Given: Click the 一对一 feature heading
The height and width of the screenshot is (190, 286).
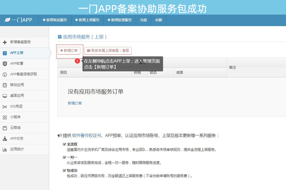Looking at the screenshot, I should point(72,157).
